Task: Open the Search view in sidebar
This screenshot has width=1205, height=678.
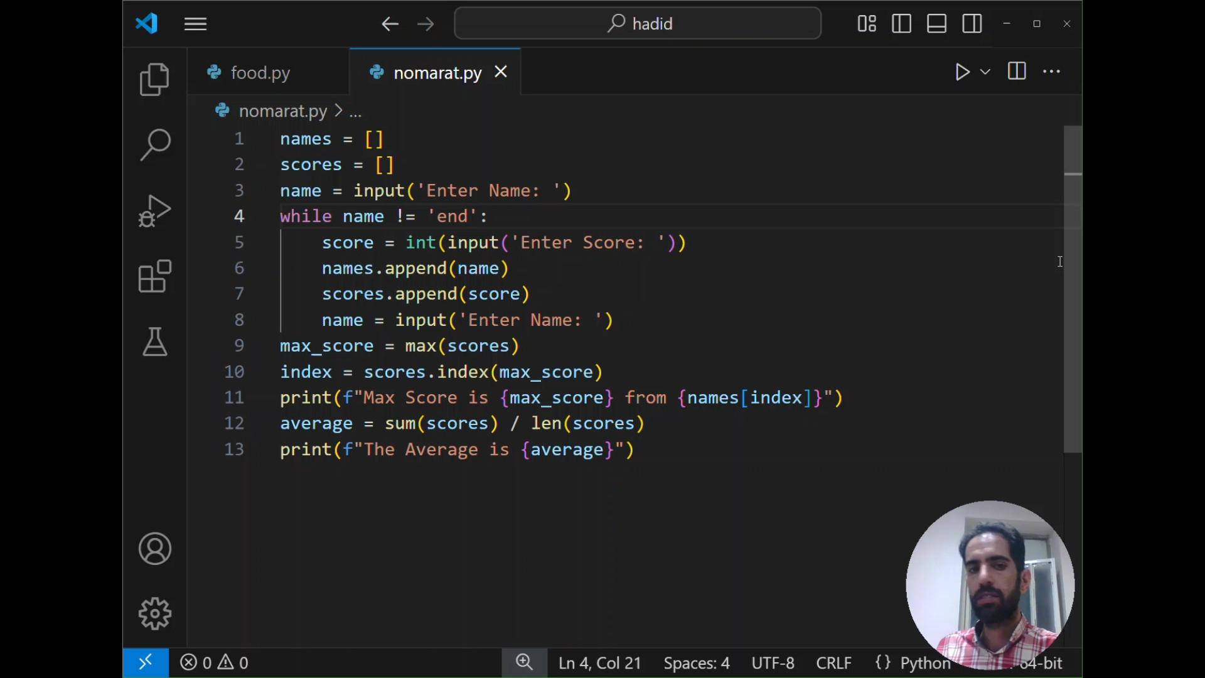Action: pos(154,145)
